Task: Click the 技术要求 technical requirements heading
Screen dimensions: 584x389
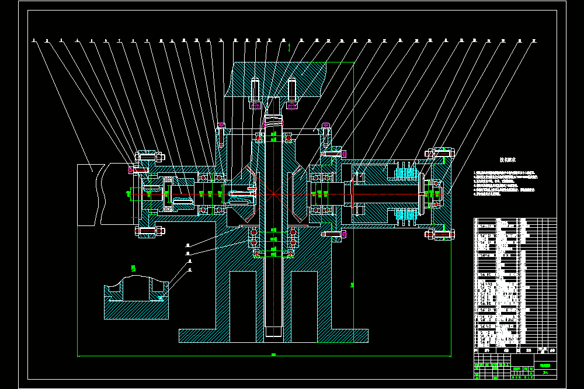Action: tap(507, 160)
